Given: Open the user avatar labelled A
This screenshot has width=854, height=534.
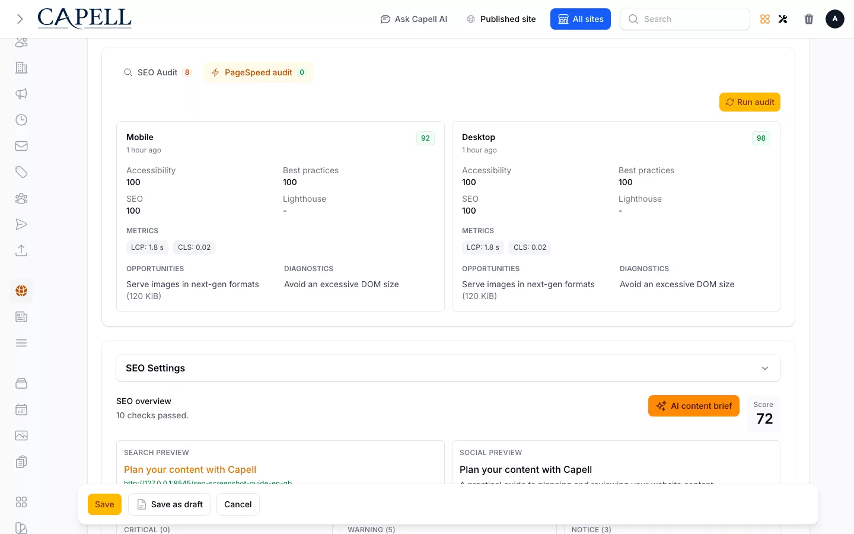Looking at the screenshot, I should (835, 19).
